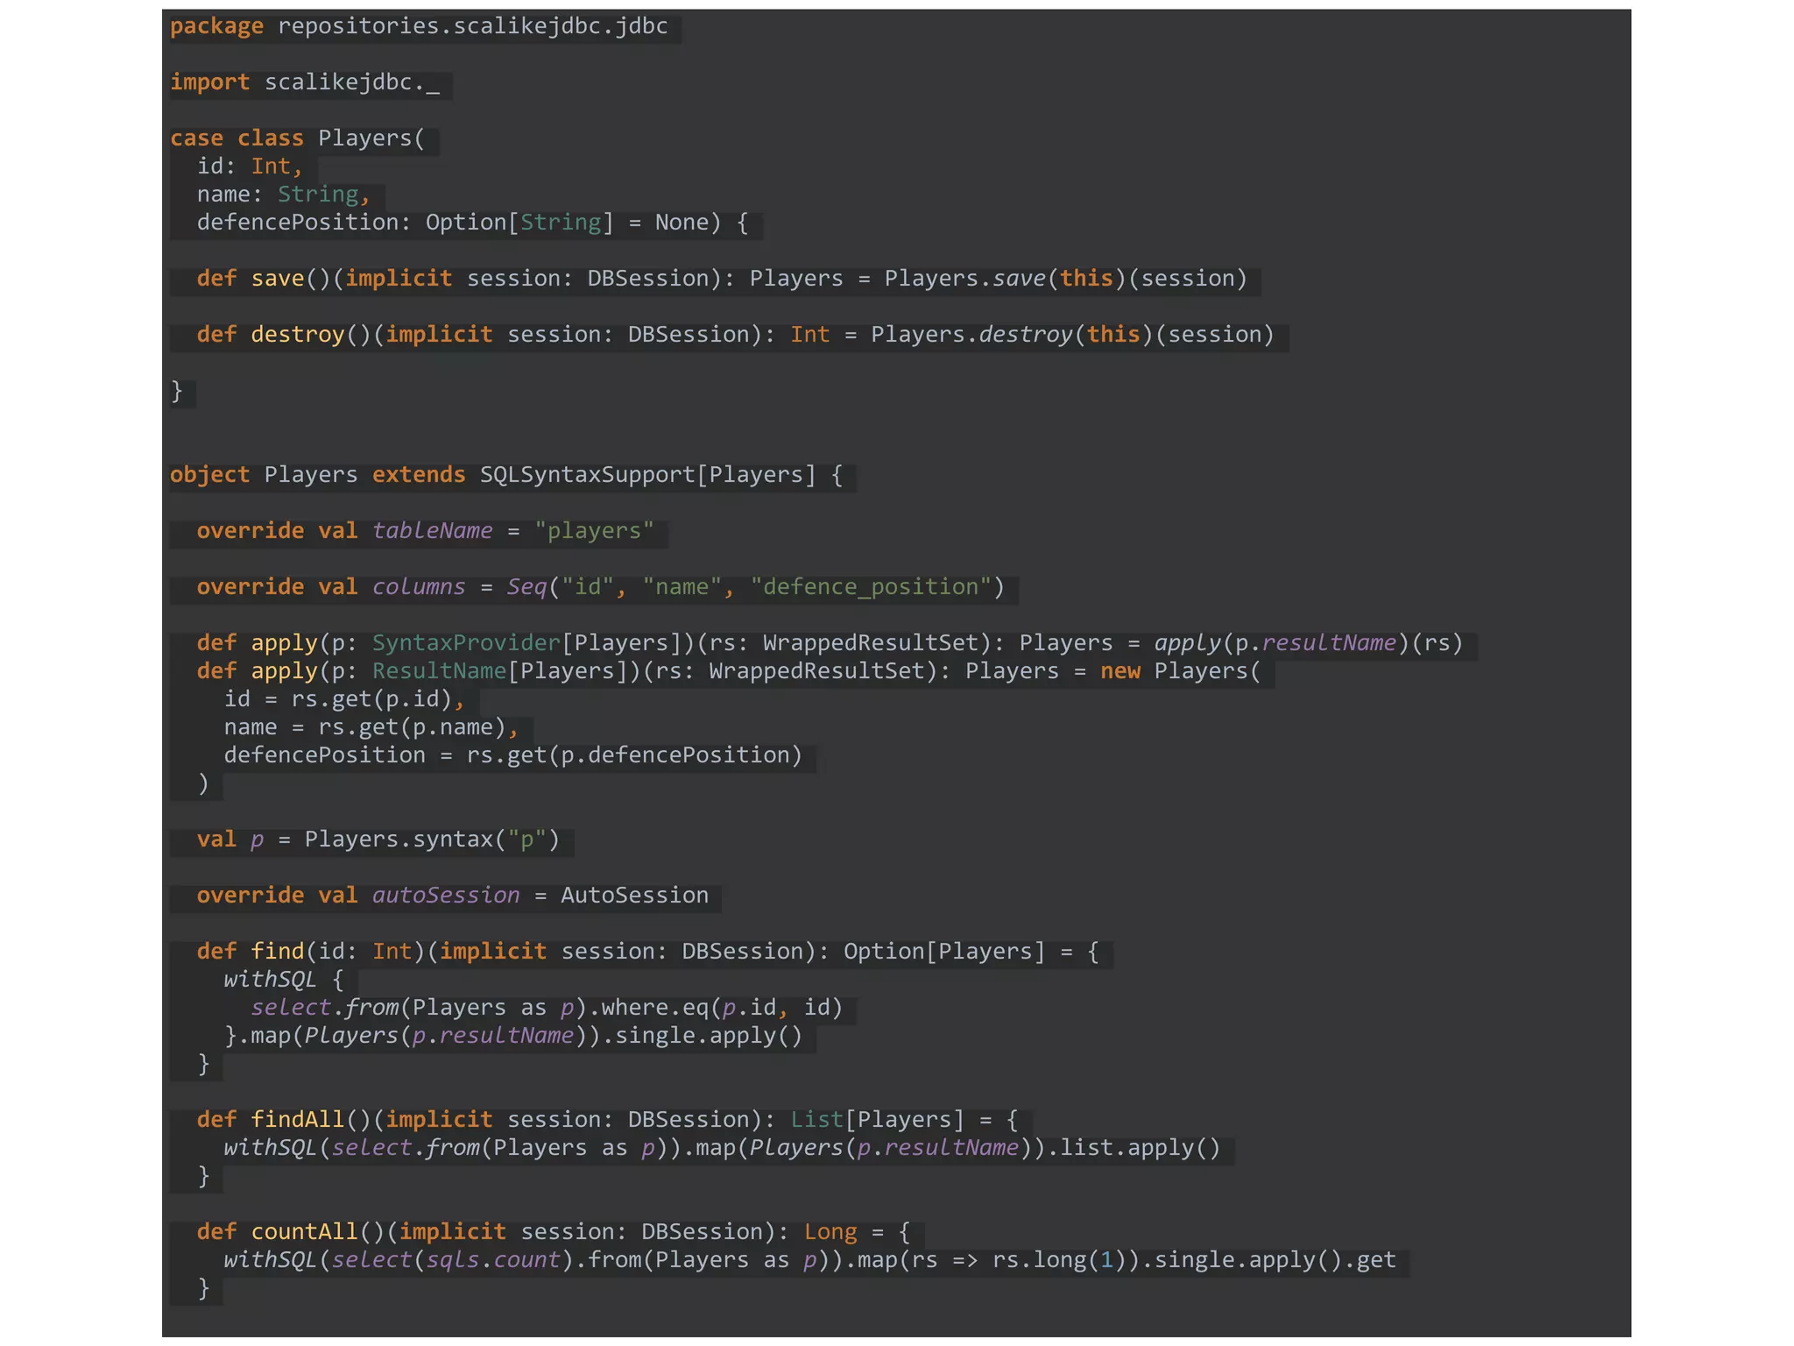Click the 'columns' identifier
The width and height of the screenshot is (1794, 1346).
click(419, 587)
